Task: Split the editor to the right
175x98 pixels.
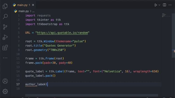Action: coord(164,5)
